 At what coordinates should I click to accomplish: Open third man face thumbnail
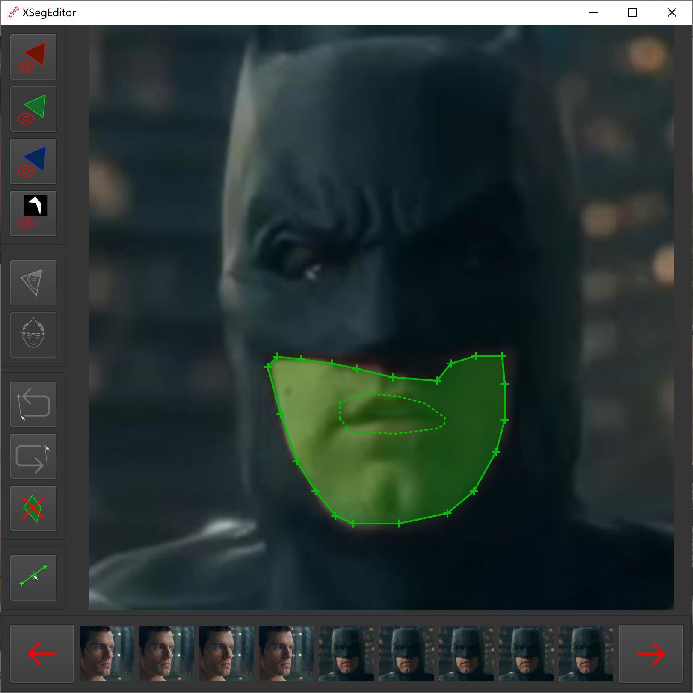227,654
